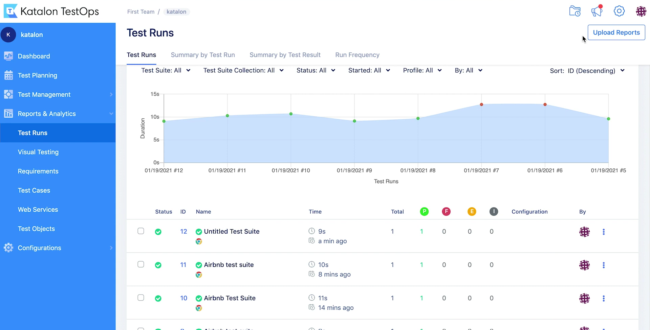Click the red chart point for run #7
The height and width of the screenshot is (330, 650).
tap(481, 104)
